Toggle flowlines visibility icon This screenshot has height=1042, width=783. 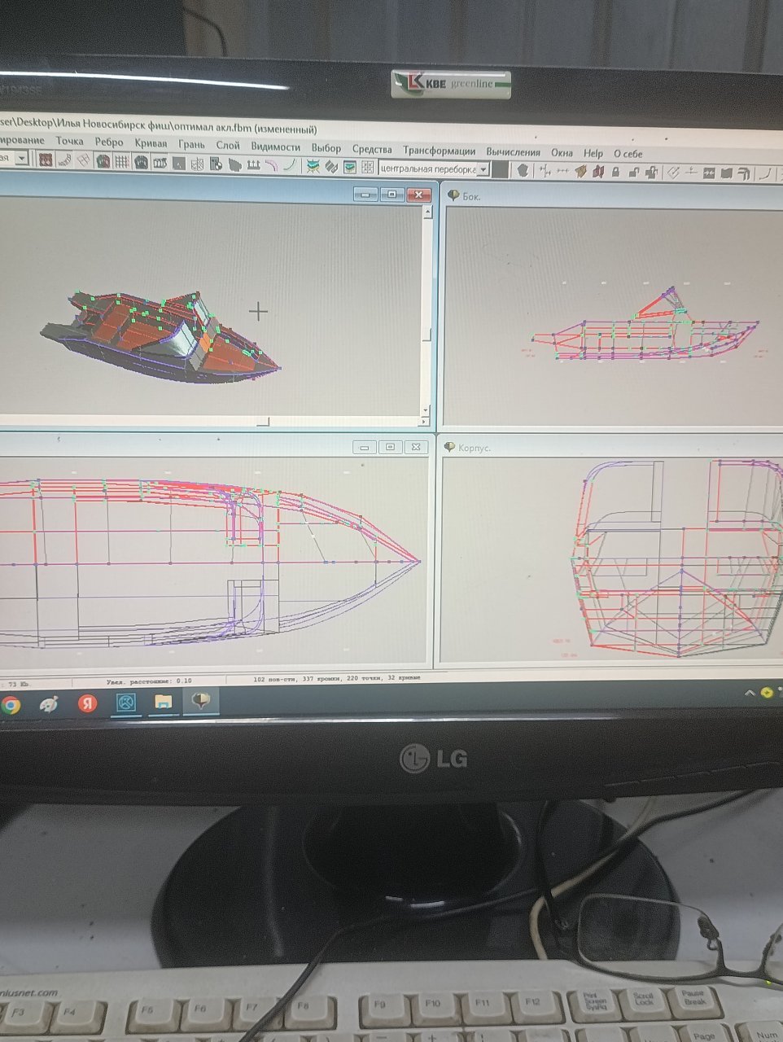pyautogui.click(x=234, y=165)
